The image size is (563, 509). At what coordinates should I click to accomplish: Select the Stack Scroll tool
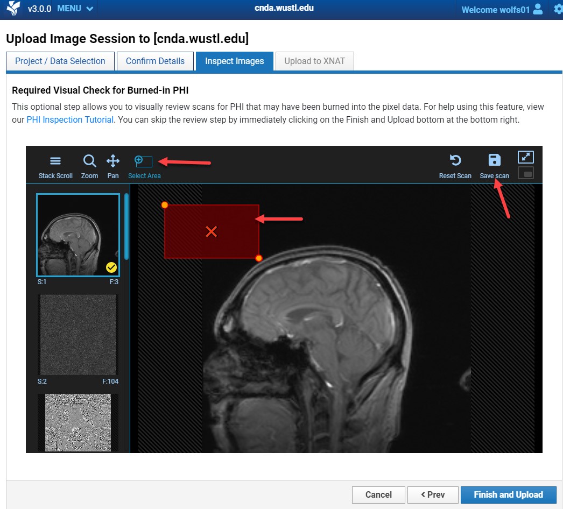tap(55, 166)
